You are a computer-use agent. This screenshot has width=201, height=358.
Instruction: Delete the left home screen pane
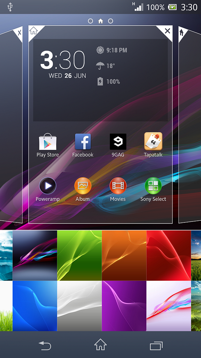click(19, 32)
